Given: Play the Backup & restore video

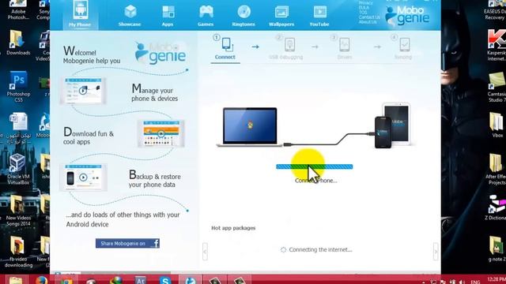Looking at the screenshot, I should [83, 177].
